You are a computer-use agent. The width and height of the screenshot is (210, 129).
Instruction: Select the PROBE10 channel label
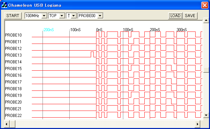(x=13, y=35)
